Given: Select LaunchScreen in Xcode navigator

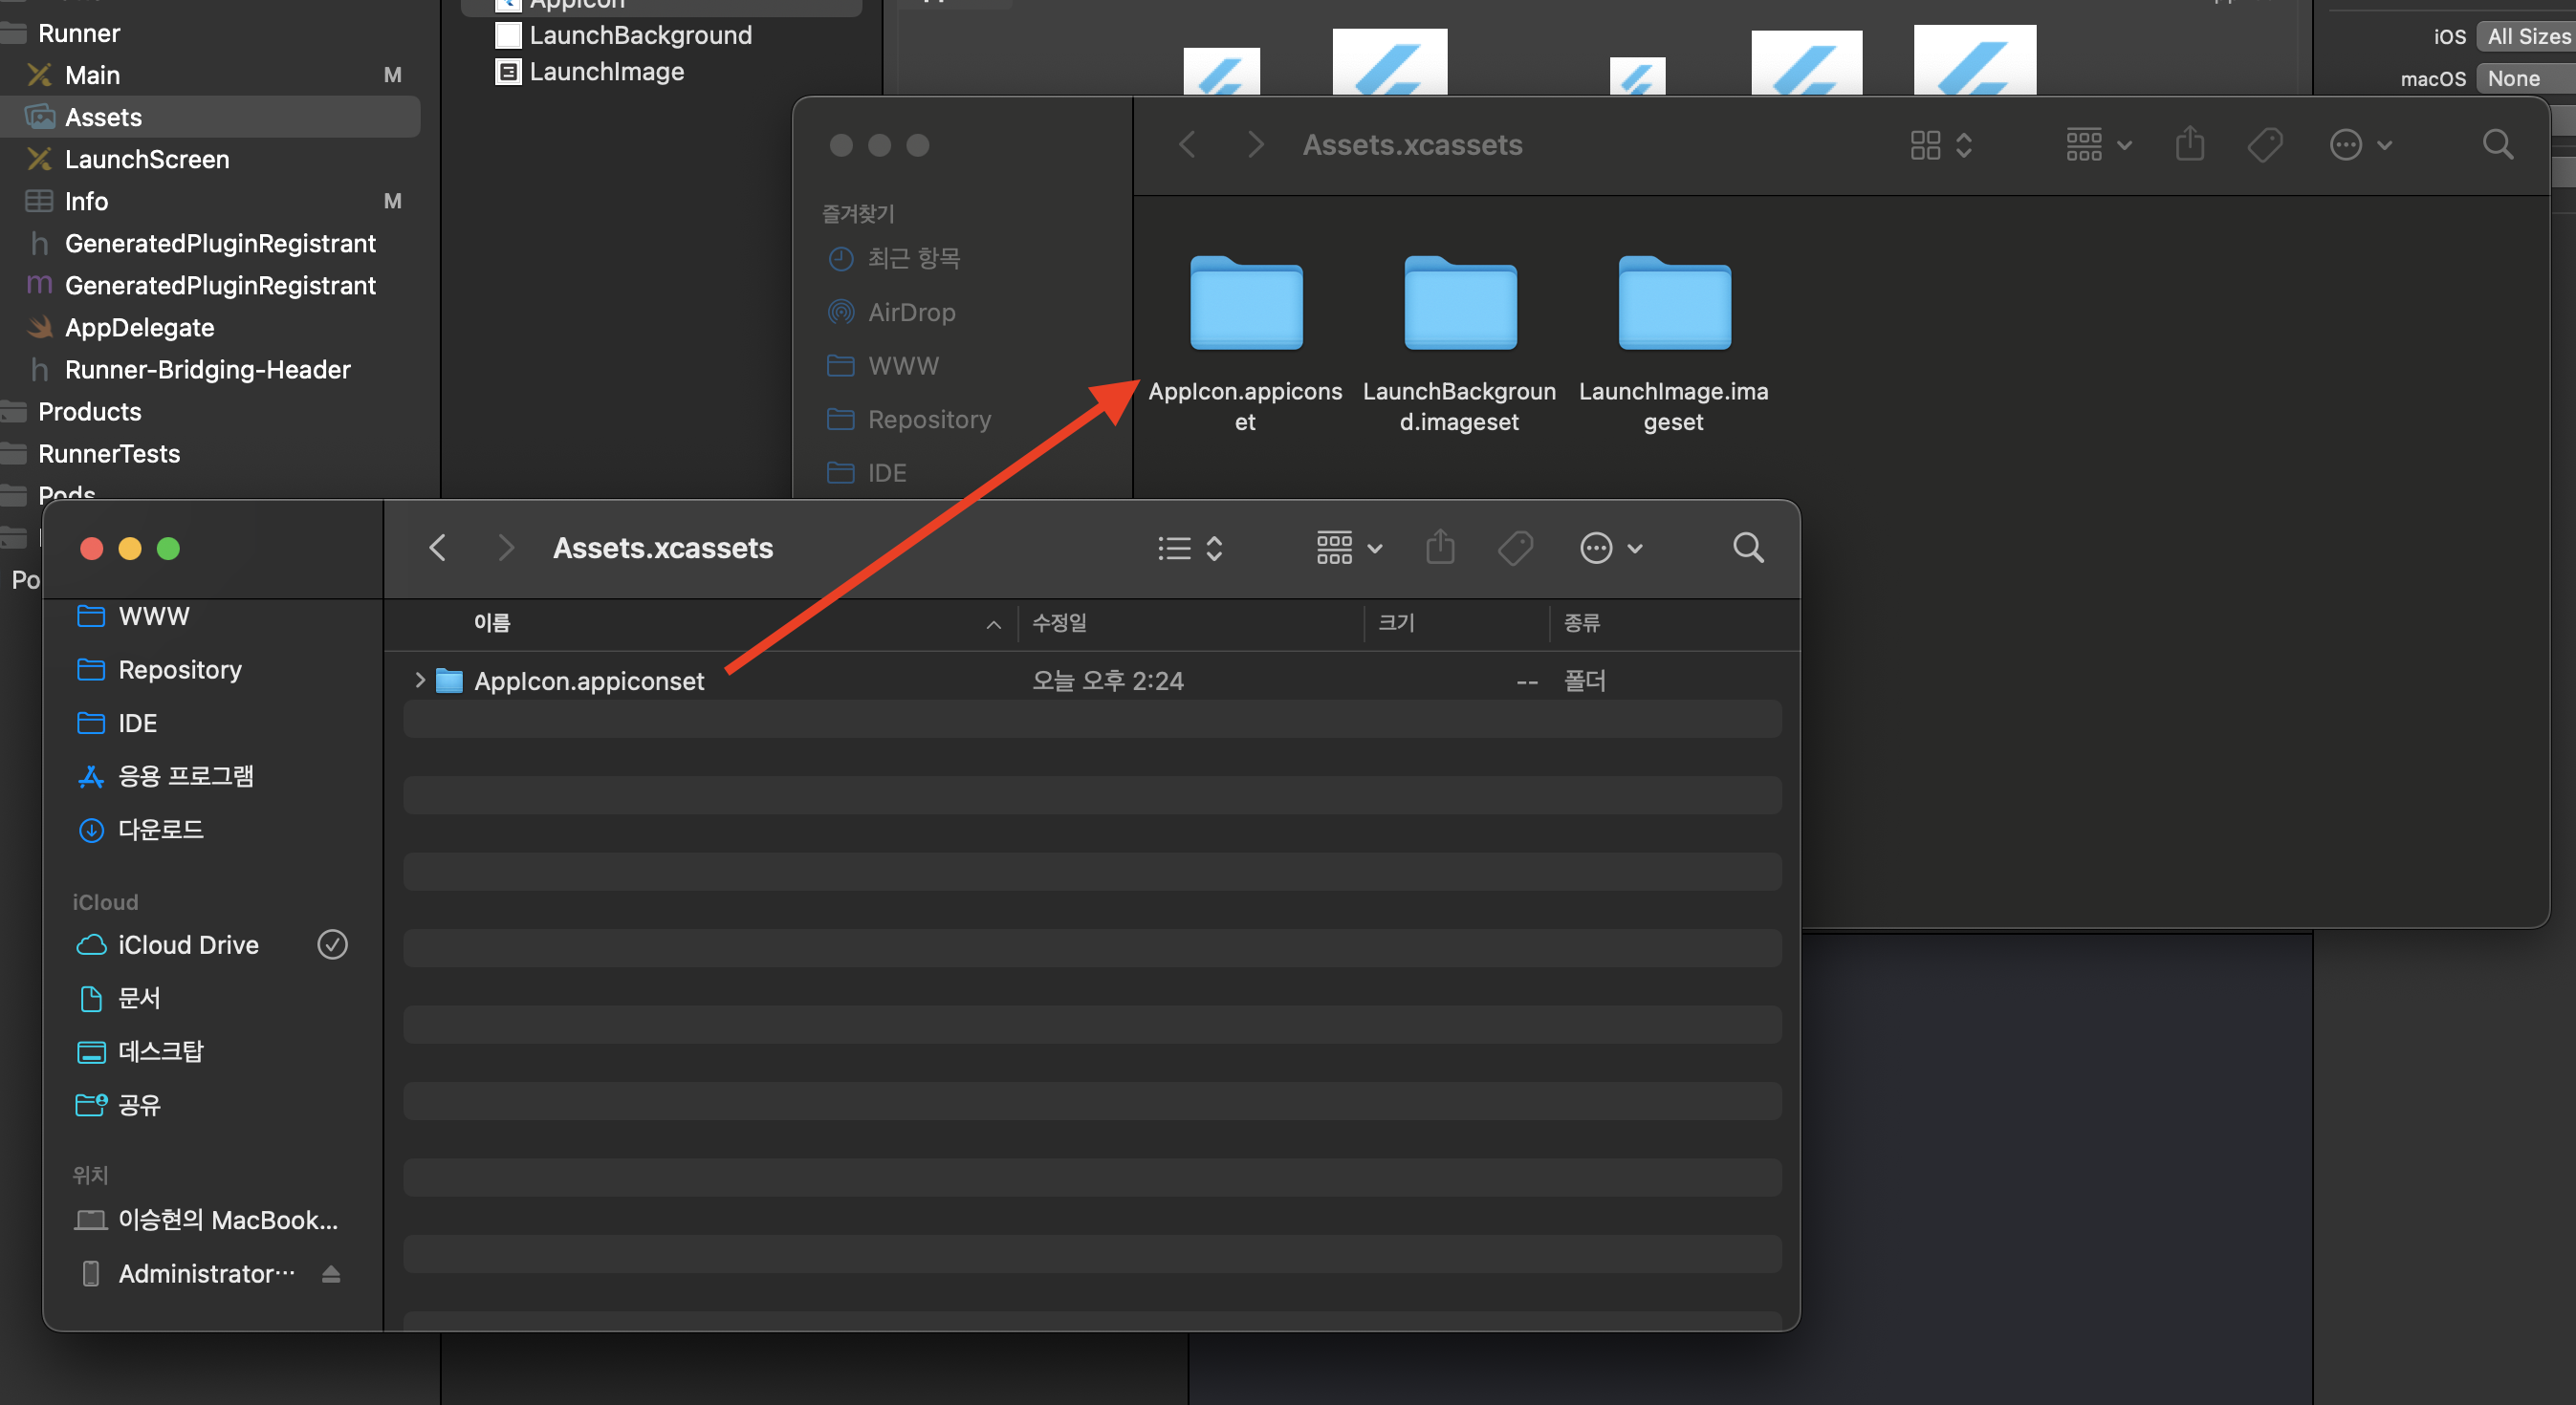Looking at the screenshot, I should 146,159.
